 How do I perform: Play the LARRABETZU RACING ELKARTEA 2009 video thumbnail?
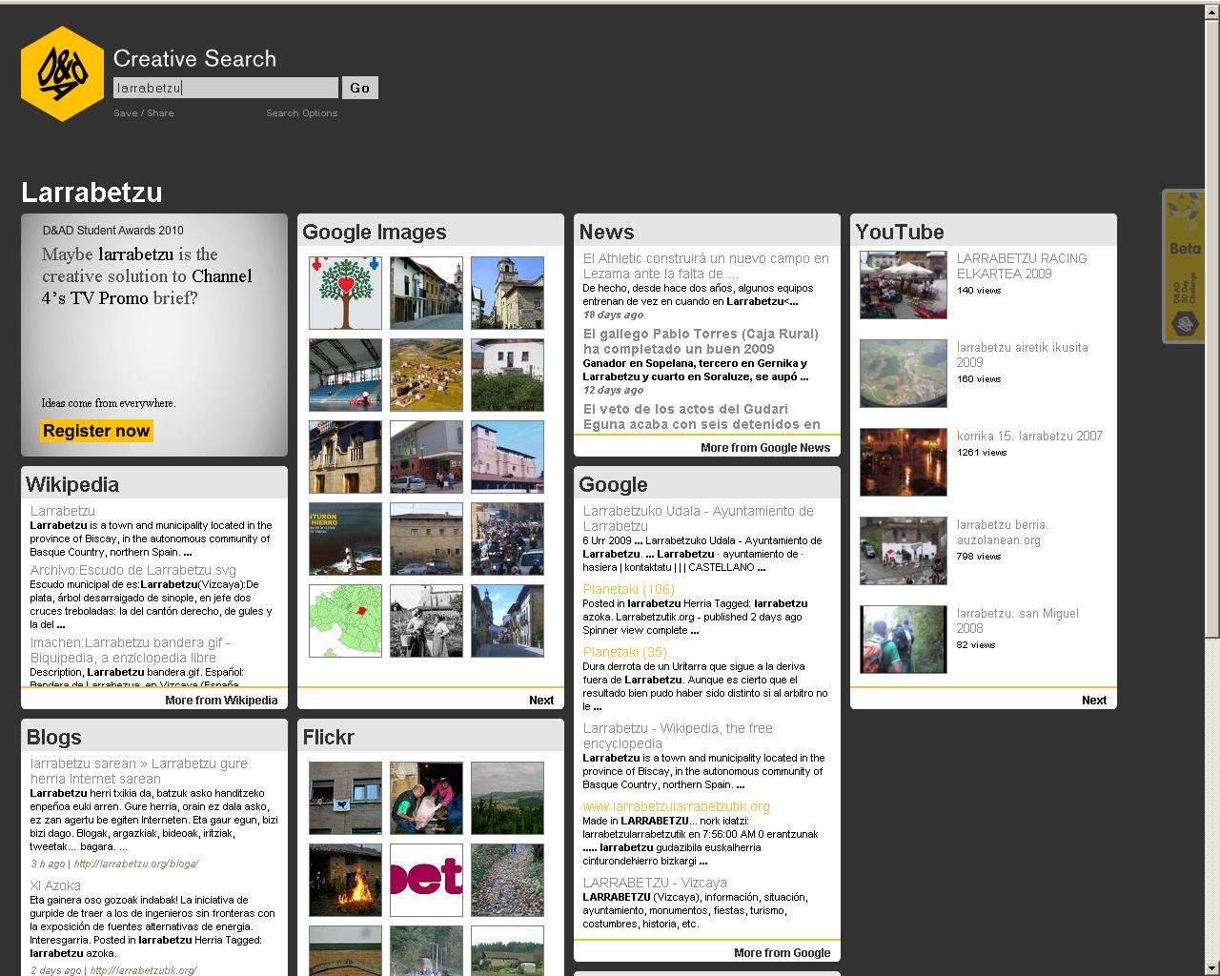(x=904, y=285)
